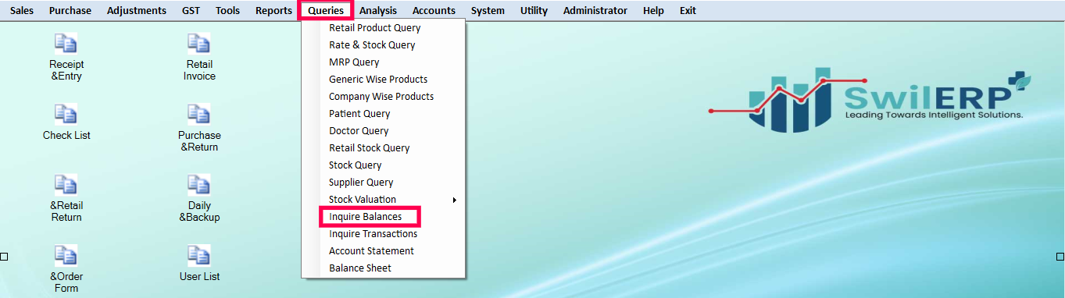Open the Receipt Entry desktop icon

[66, 57]
